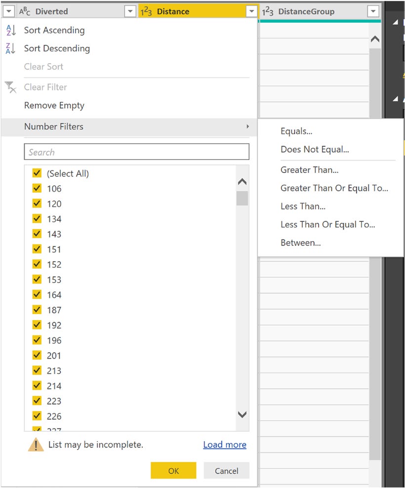Click the warning icon beside List may be incomplete
Image resolution: width=405 pixels, height=488 pixels.
pyautogui.click(x=36, y=445)
